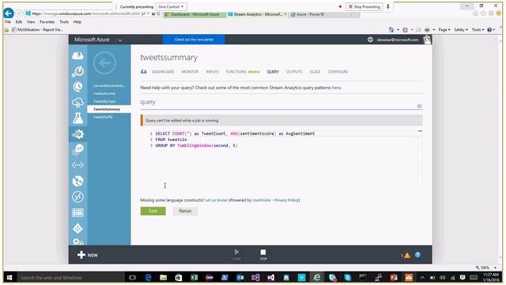Click the Rerun button
This screenshot has width=506, height=285.
(x=185, y=211)
